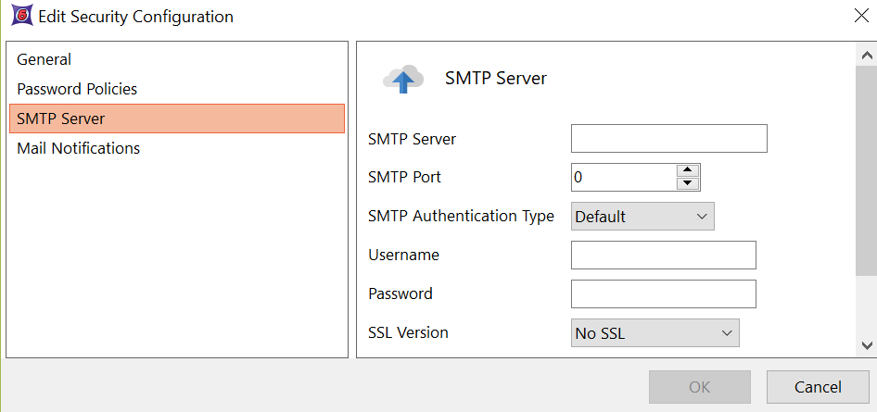Screen dimensions: 877x412
Task: Decrease SMTP Port with down arrow
Action: click(687, 183)
